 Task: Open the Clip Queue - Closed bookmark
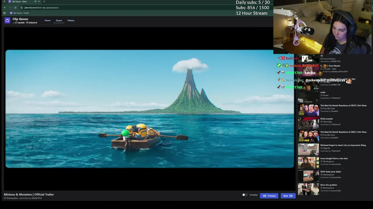[x=19, y=13]
